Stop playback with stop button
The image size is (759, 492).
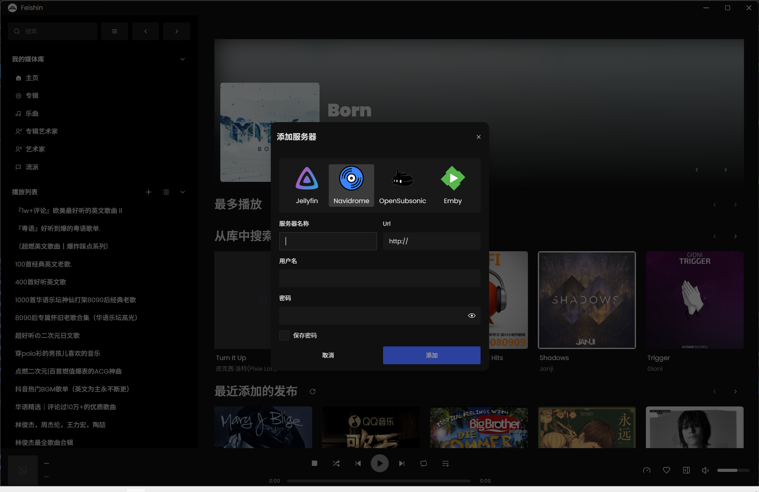[x=314, y=463]
